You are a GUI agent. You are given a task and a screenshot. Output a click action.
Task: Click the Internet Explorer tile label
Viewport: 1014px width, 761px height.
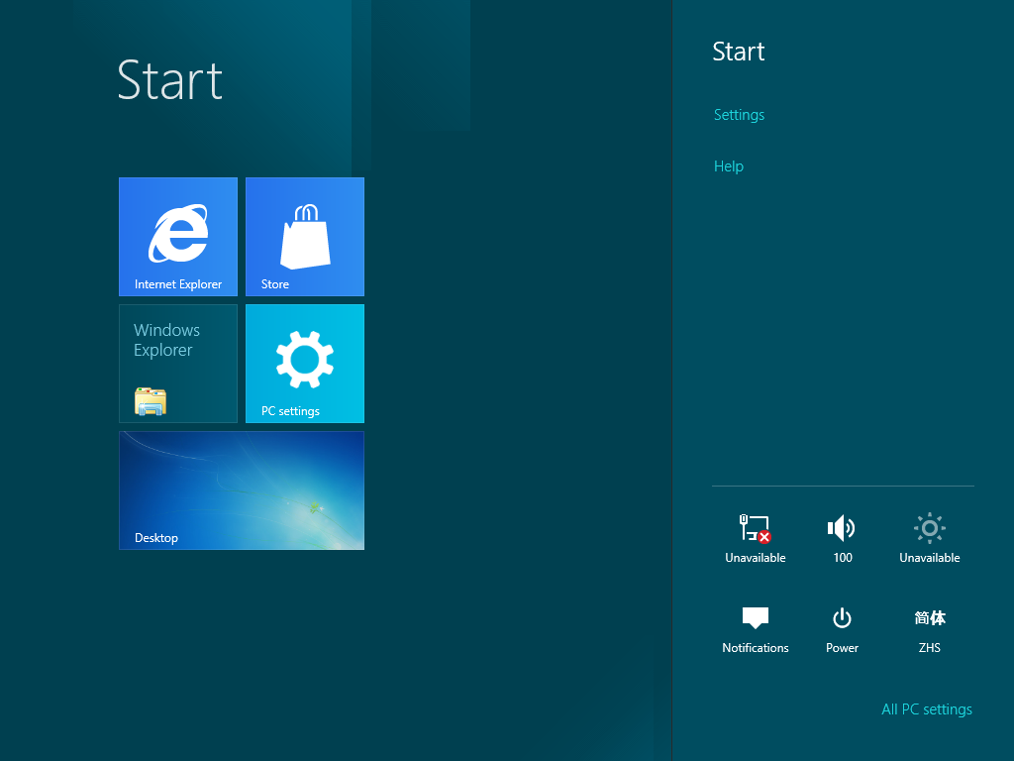(178, 284)
